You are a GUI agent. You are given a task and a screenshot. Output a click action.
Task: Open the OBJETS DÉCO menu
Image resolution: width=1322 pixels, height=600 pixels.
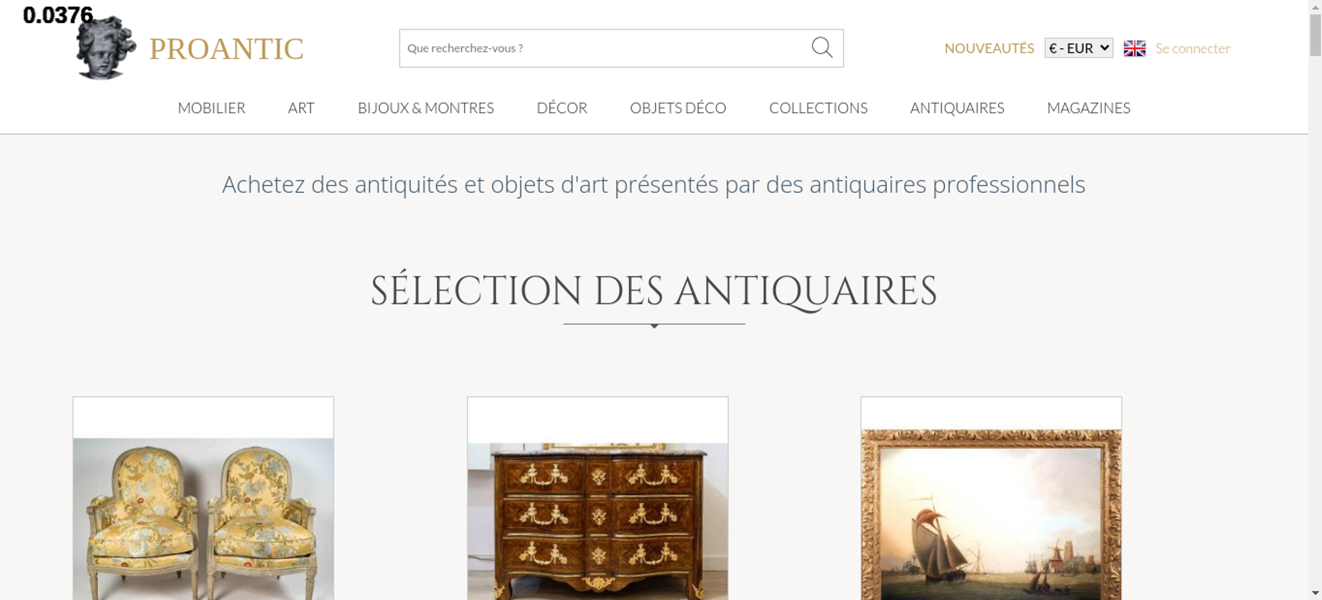(678, 108)
